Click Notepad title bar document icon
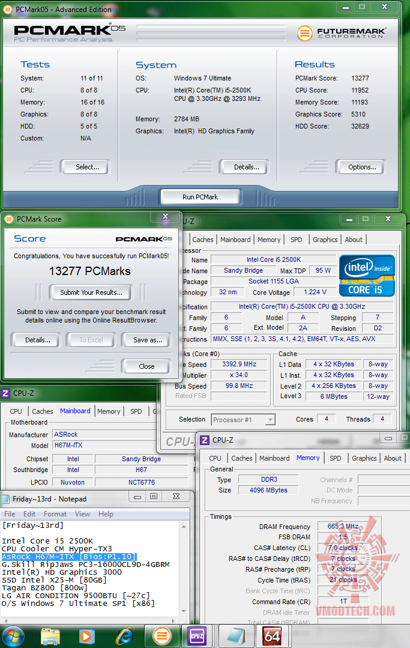The width and height of the screenshot is (410, 648). [5, 499]
